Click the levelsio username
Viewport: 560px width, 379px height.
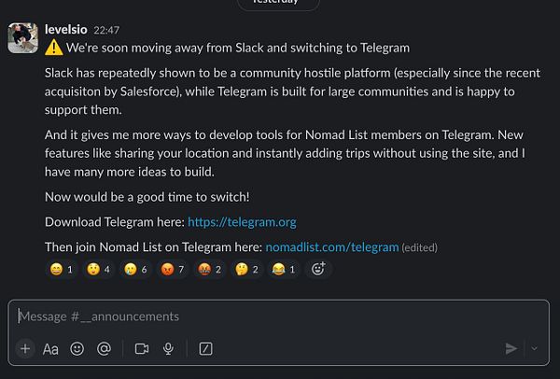[66, 29]
